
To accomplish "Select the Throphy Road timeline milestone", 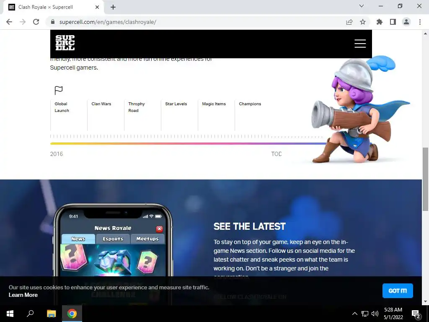I will (137, 107).
